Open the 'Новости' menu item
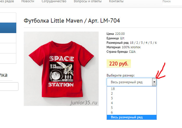 point(28,1)
